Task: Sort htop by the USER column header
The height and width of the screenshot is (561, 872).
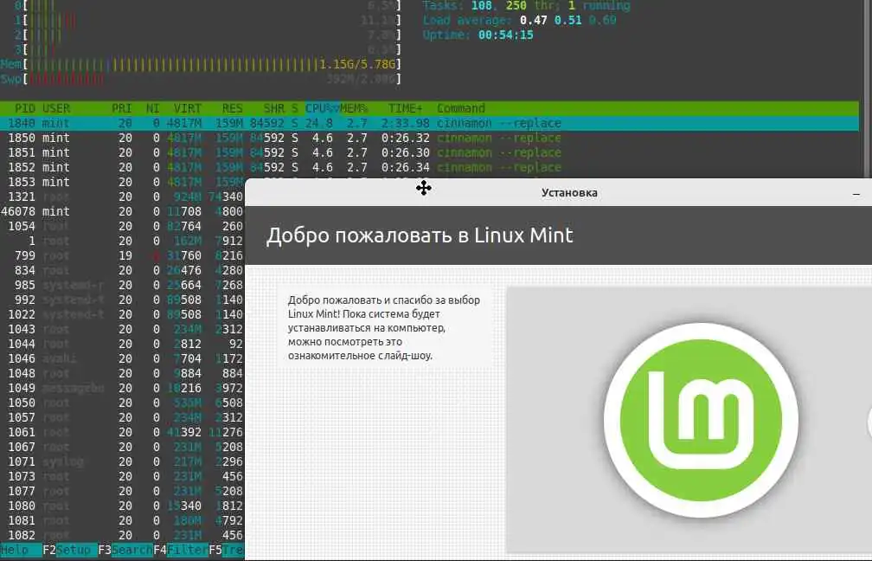Action: [56, 108]
